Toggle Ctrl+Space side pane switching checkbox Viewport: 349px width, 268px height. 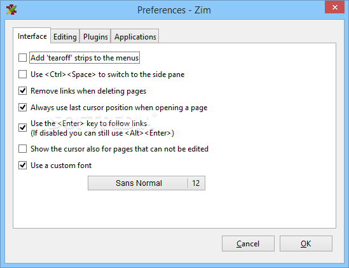click(22, 74)
